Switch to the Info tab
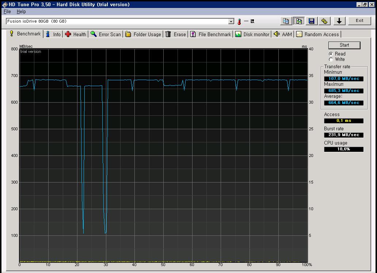 pyautogui.click(x=53, y=34)
